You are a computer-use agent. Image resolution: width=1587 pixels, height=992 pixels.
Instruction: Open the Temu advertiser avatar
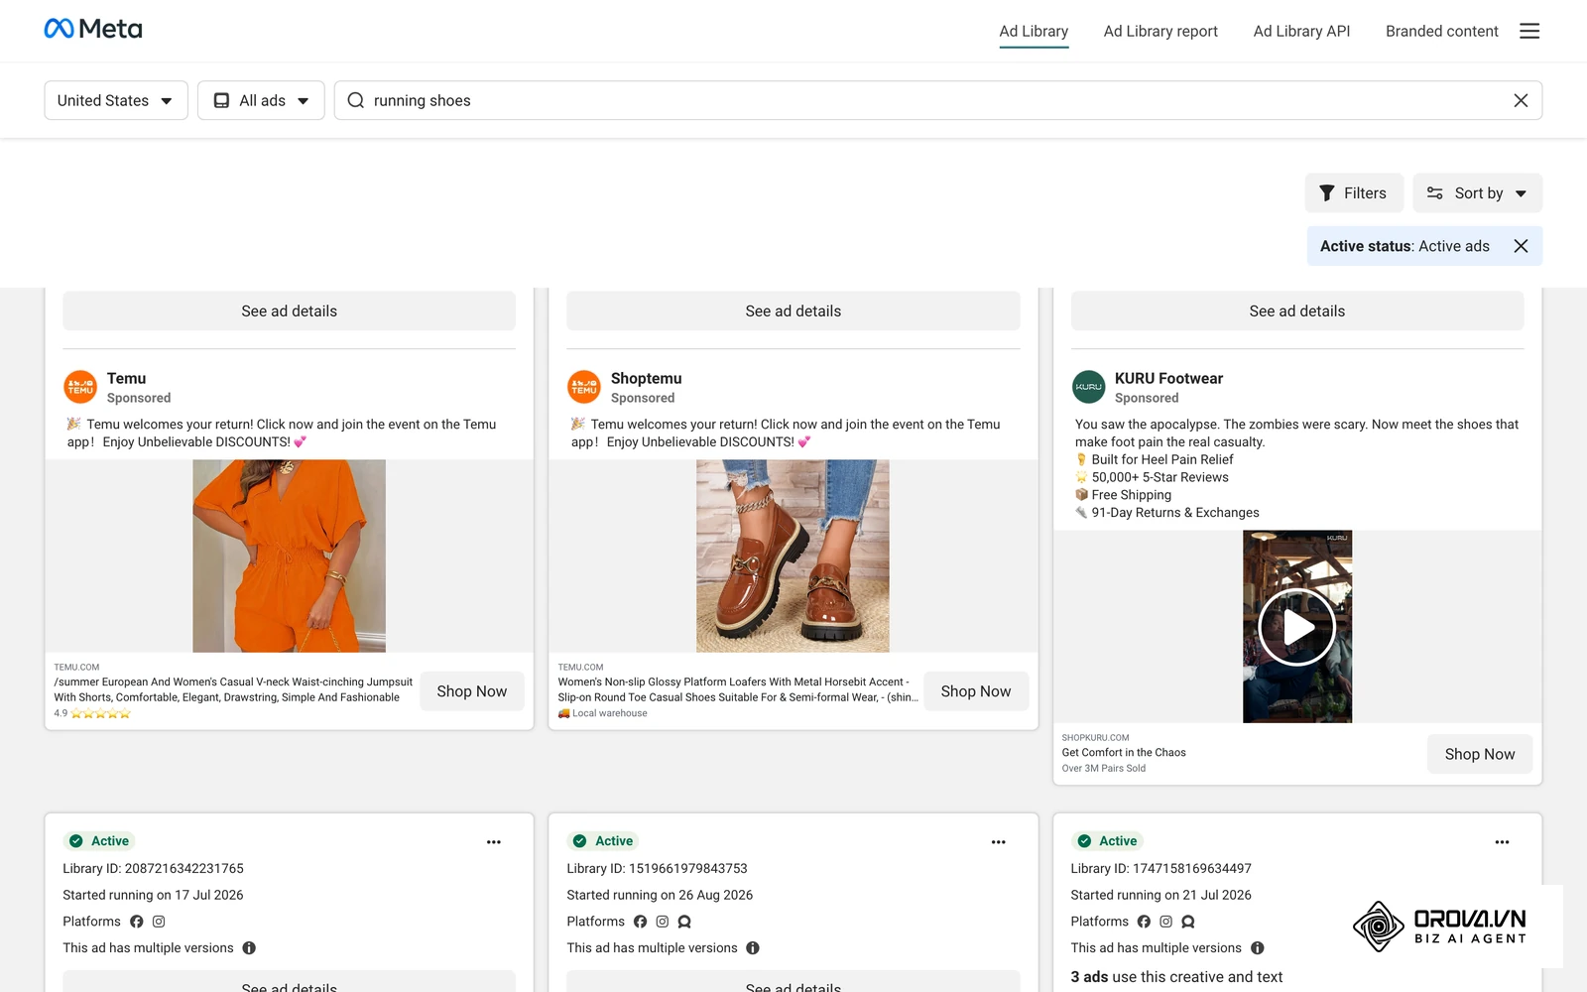tap(80, 387)
